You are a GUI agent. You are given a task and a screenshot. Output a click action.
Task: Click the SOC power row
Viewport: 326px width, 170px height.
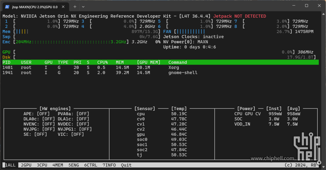coord(266,119)
